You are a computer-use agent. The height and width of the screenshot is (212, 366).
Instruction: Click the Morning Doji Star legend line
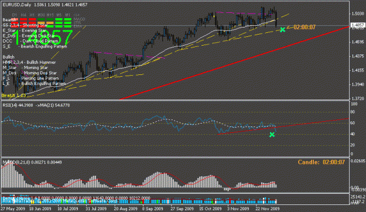[30, 73]
